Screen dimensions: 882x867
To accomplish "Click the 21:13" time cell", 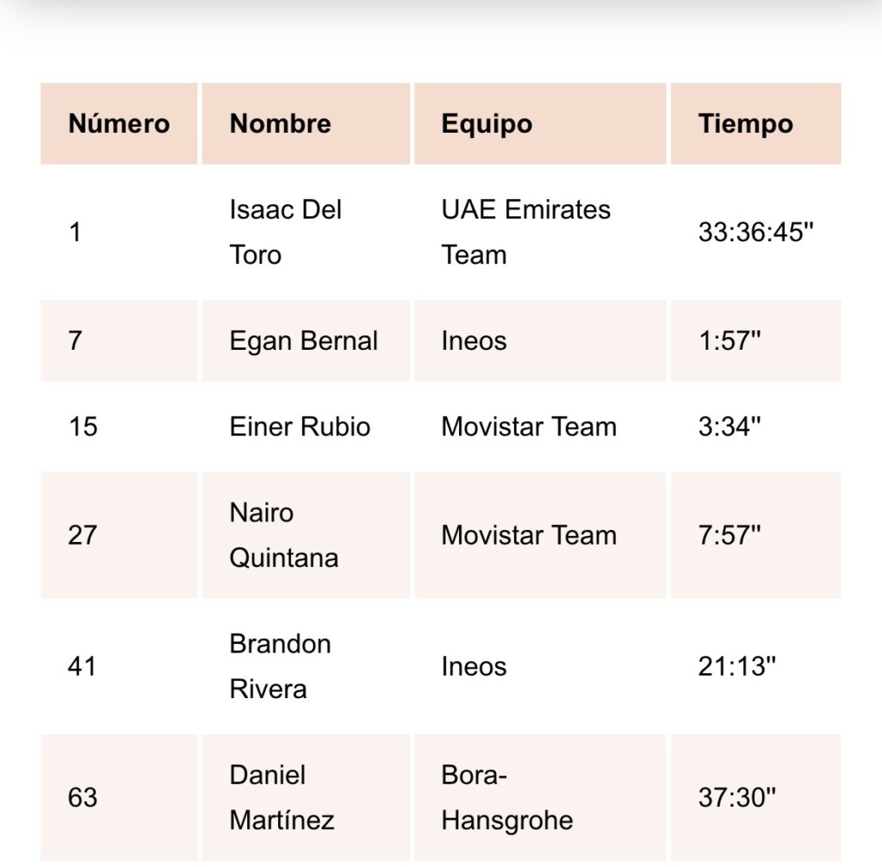I will [737, 666].
